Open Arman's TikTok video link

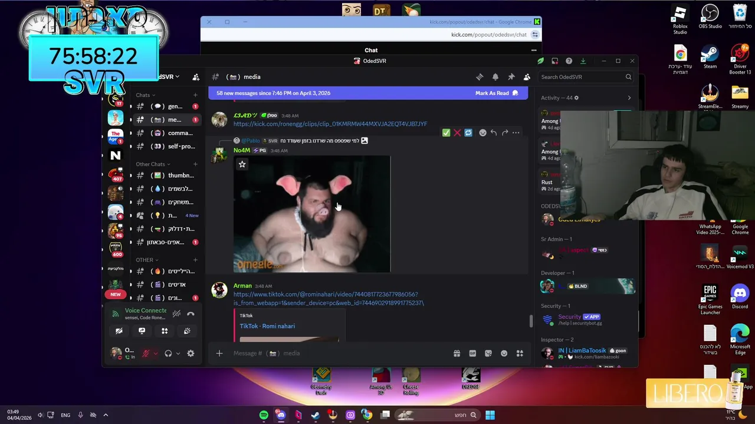tap(329, 299)
